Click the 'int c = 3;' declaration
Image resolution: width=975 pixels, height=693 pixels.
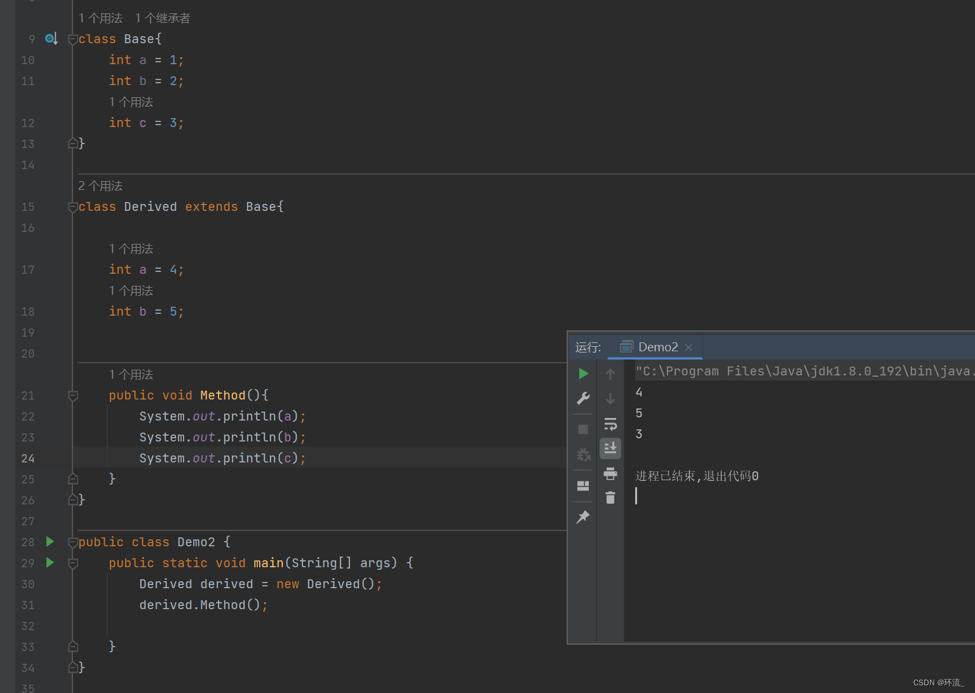[146, 123]
